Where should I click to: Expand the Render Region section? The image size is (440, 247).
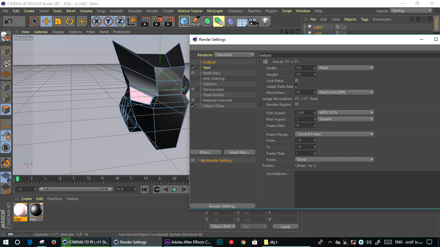click(261, 105)
